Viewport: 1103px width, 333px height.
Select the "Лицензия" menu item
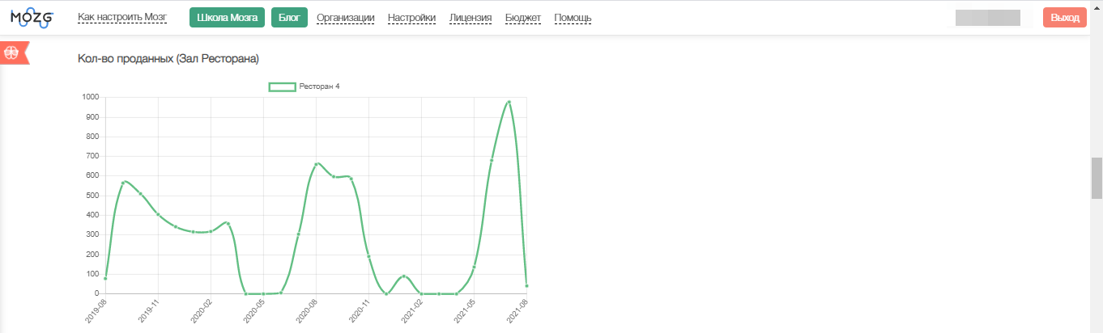point(470,18)
